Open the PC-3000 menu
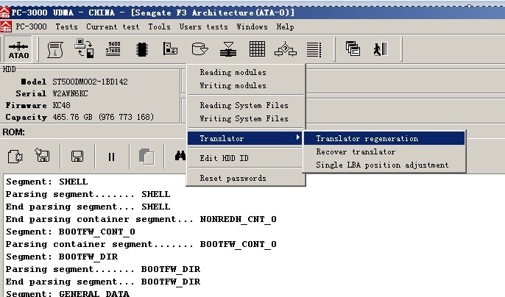 click(31, 26)
